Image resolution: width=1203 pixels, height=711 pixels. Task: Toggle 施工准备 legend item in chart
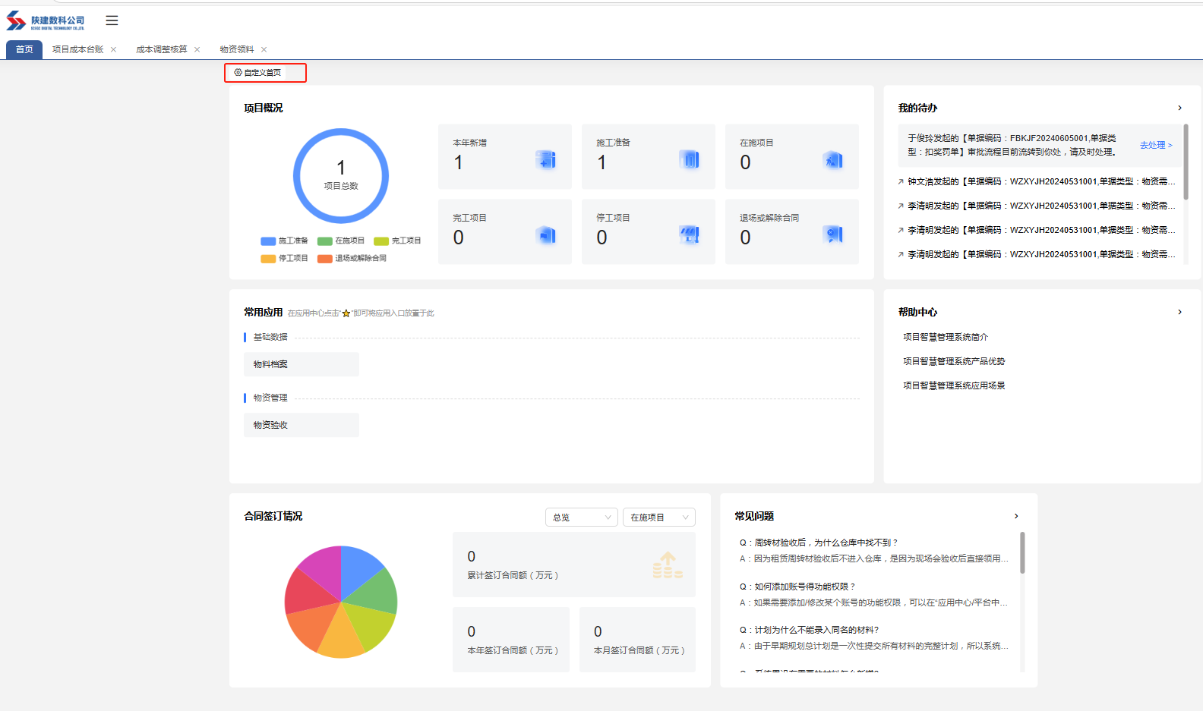[284, 241]
